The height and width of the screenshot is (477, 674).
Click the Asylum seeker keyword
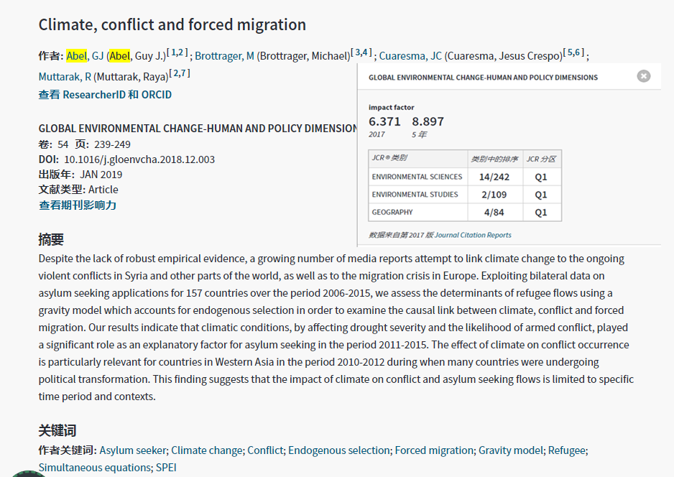pos(133,450)
